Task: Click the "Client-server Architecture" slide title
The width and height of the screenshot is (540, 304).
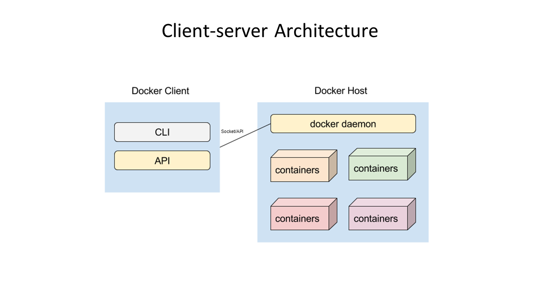Action: 270,31
